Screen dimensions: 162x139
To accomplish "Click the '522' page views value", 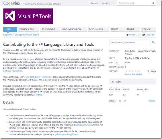I will point(111,95).
